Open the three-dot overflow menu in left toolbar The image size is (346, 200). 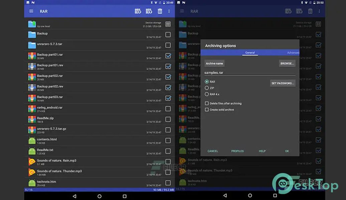(x=169, y=11)
